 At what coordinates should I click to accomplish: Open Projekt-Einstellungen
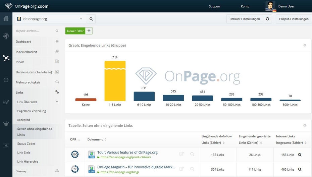click(x=294, y=19)
